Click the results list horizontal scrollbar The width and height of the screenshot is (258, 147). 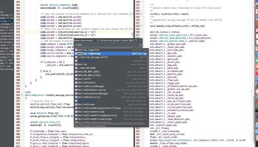(x=109, y=123)
